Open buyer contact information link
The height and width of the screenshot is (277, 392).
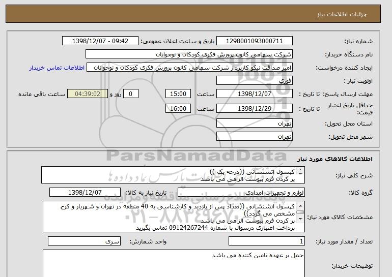pyautogui.click(x=57, y=68)
